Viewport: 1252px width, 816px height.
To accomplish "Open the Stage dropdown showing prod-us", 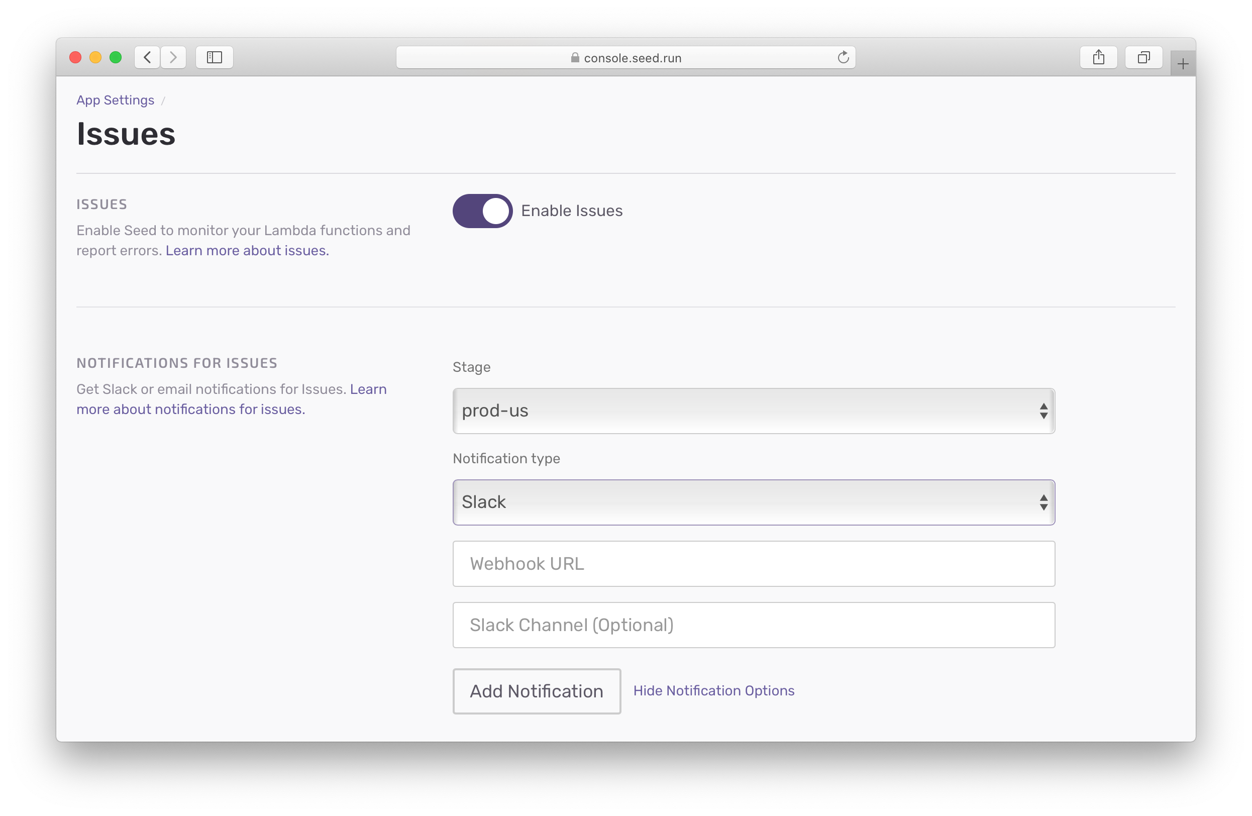I will click(x=753, y=411).
